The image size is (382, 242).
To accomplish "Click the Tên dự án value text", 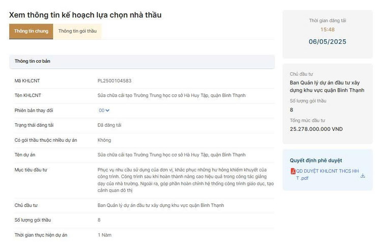I will [172, 155].
